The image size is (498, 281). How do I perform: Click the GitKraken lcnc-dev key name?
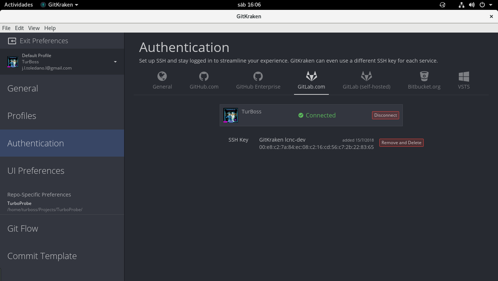click(282, 140)
